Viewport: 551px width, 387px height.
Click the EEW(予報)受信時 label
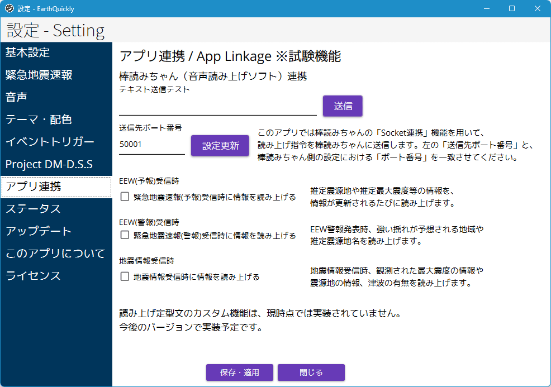[149, 181]
